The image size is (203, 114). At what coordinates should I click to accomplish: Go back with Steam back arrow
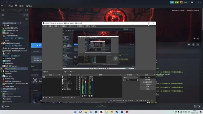[x=2, y=6]
